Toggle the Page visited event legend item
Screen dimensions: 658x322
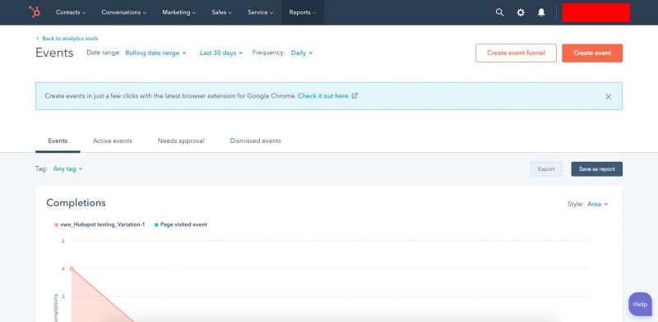(x=180, y=225)
